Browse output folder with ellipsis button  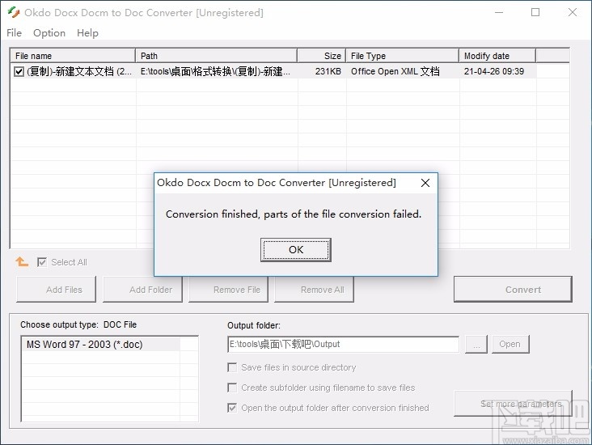476,344
